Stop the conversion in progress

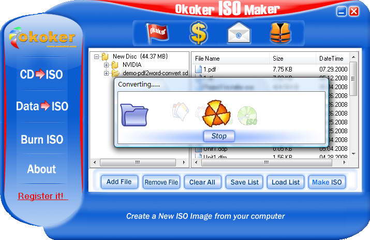218,136
